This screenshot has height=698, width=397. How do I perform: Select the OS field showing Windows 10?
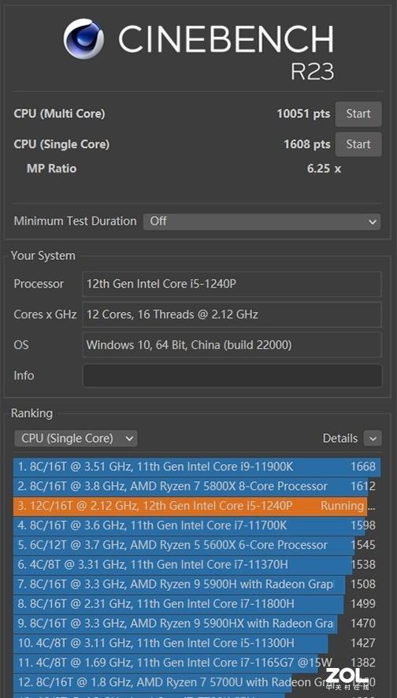tap(232, 344)
